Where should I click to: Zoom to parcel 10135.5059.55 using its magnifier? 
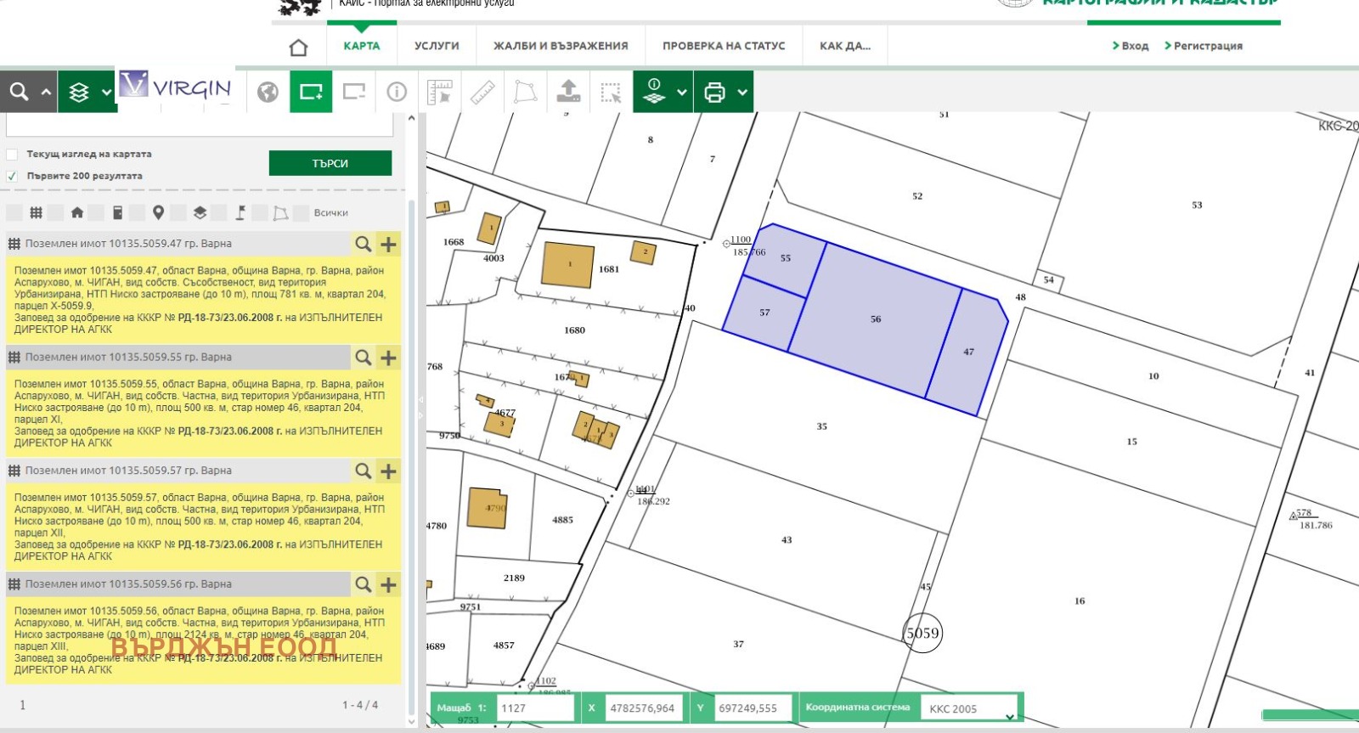click(x=363, y=358)
